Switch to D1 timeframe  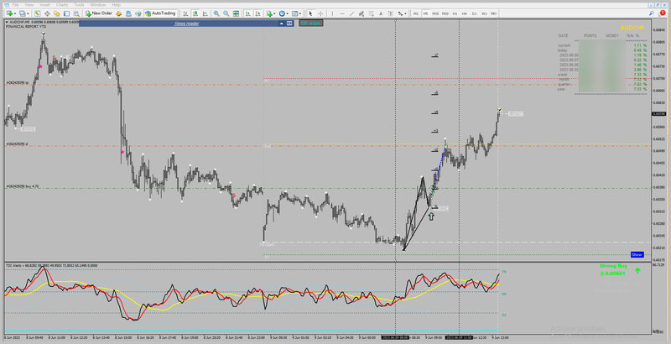474,13
